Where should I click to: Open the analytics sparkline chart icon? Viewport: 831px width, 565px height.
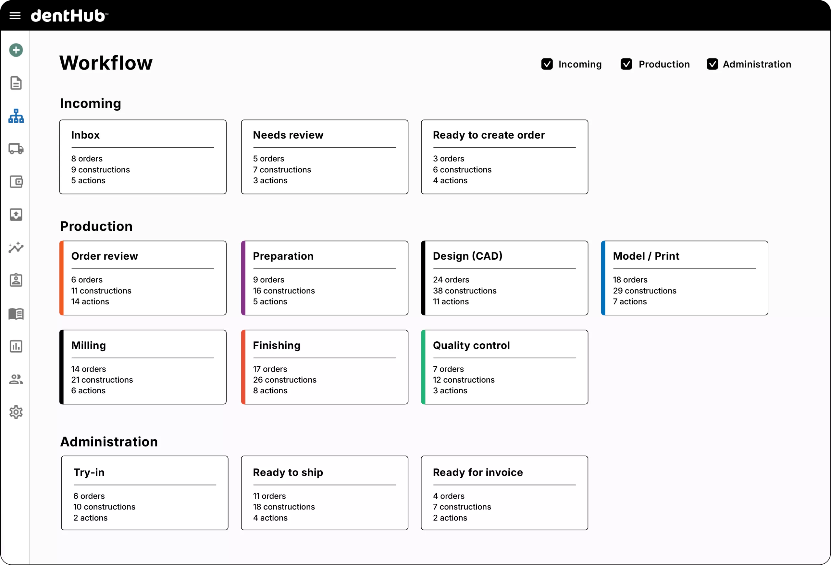coord(16,247)
